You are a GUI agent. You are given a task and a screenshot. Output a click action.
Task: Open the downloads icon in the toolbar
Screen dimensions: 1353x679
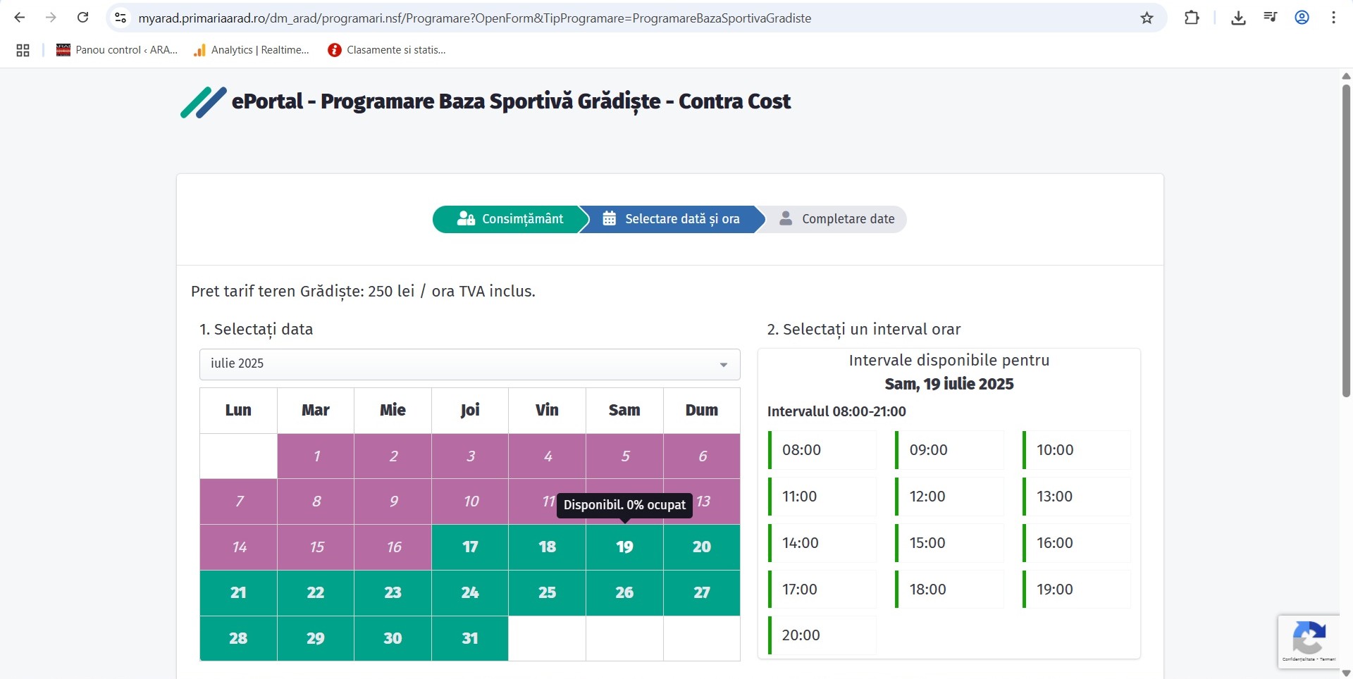point(1238,18)
